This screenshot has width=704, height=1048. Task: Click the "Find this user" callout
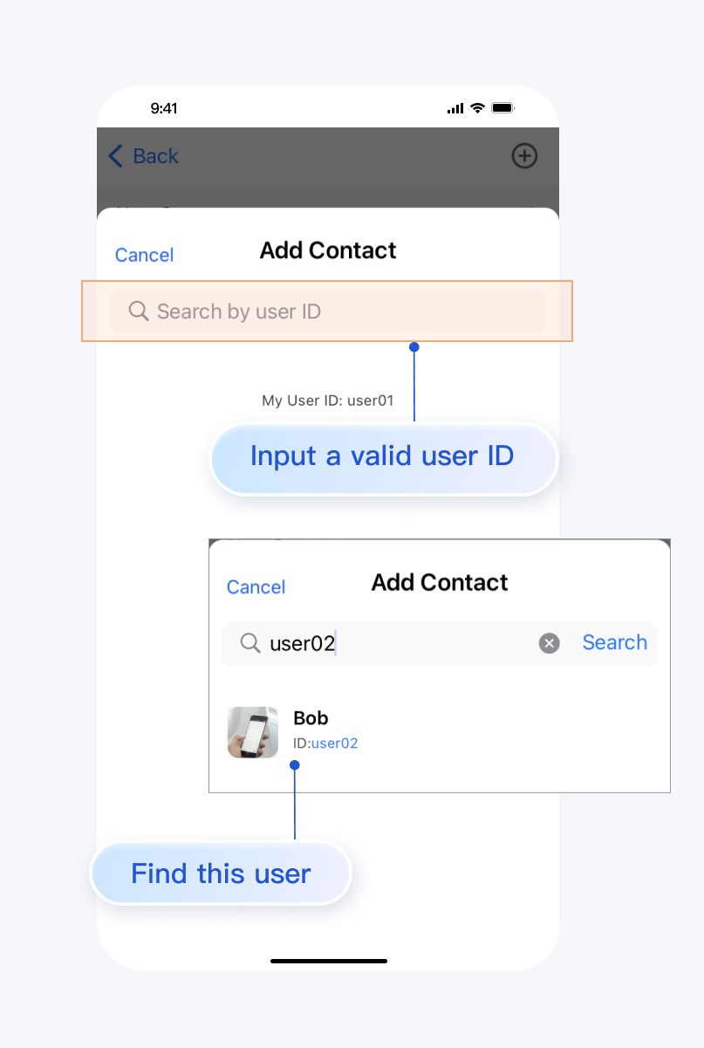(221, 873)
